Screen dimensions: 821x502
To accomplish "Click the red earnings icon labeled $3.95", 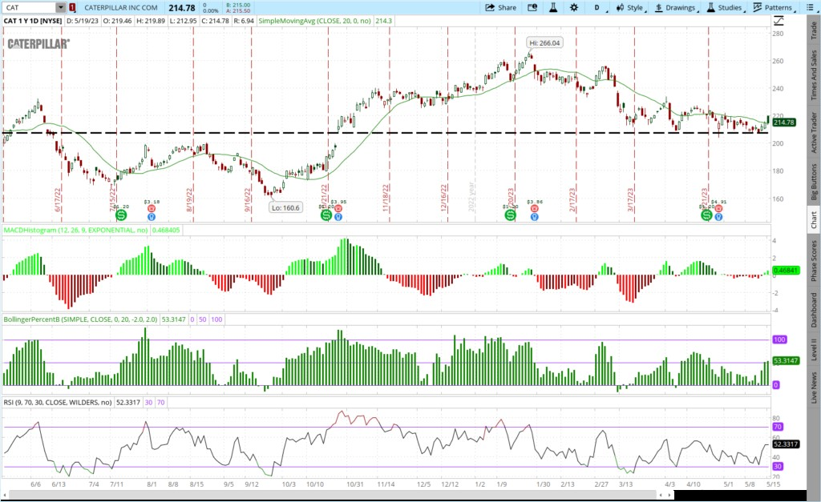I will pos(338,208).
